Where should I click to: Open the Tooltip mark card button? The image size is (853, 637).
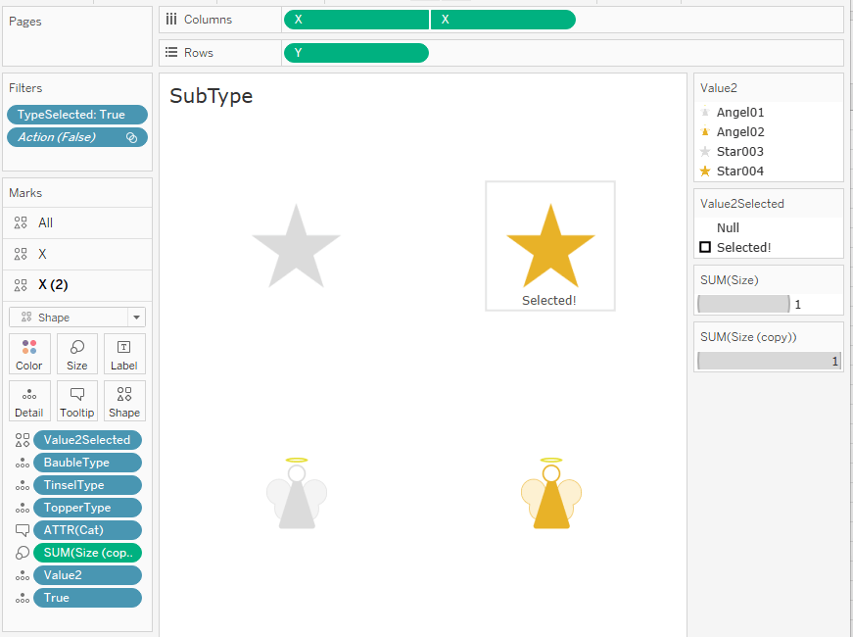pyautogui.click(x=77, y=401)
